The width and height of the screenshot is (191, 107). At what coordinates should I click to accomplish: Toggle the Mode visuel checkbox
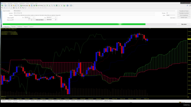[x=13, y=20]
